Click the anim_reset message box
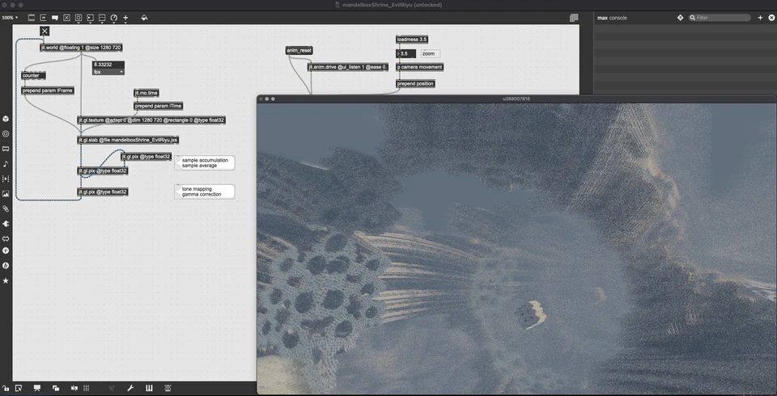Screen dimensions: 777x396 click(299, 50)
